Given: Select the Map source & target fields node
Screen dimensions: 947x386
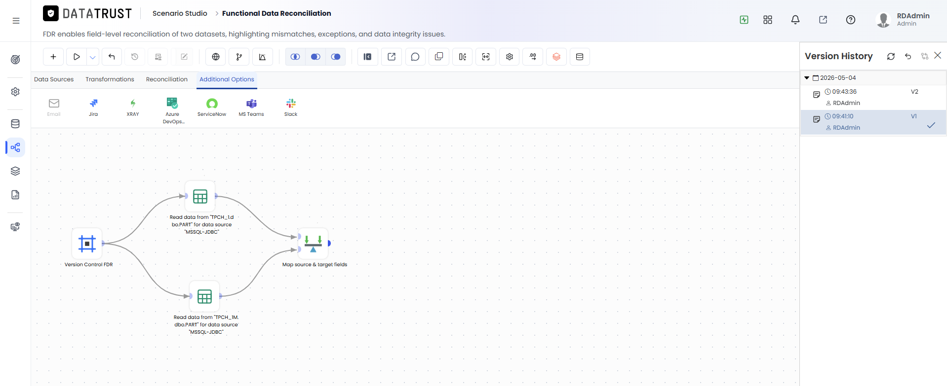Looking at the screenshot, I should [313, 244].
